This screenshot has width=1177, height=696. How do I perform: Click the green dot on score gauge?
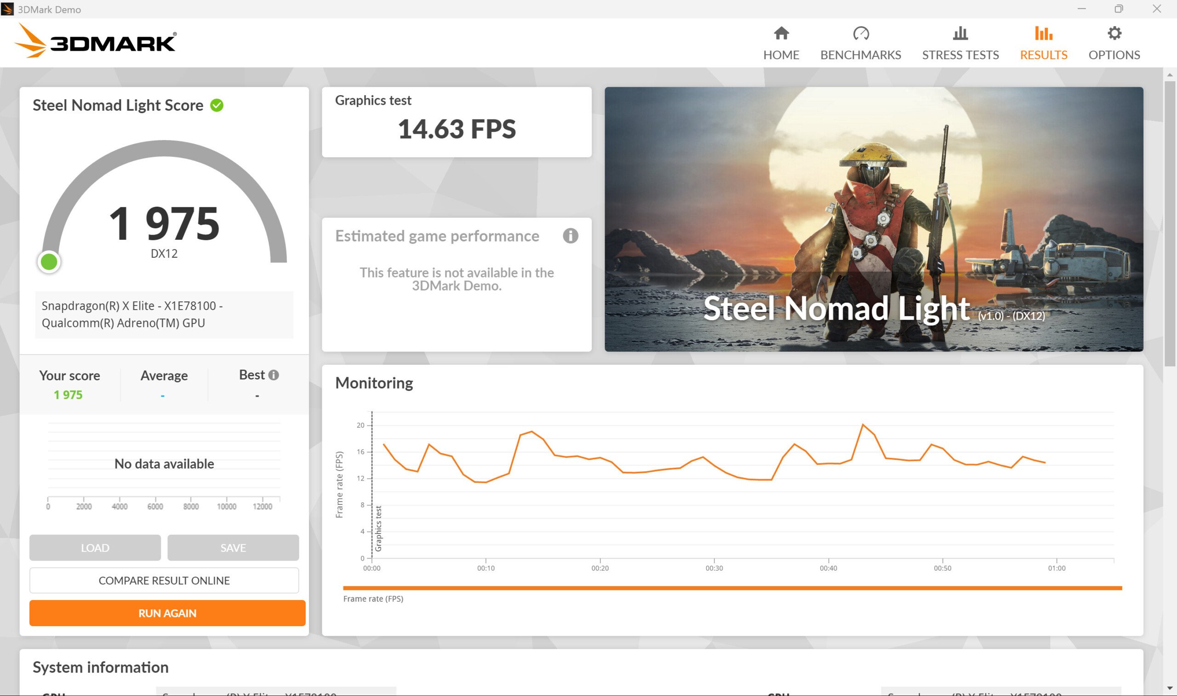[x=49, y=262]
